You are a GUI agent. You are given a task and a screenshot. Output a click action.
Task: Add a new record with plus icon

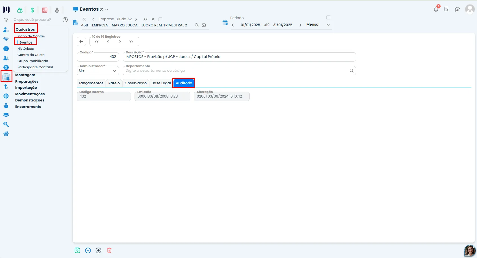(98, 250)
